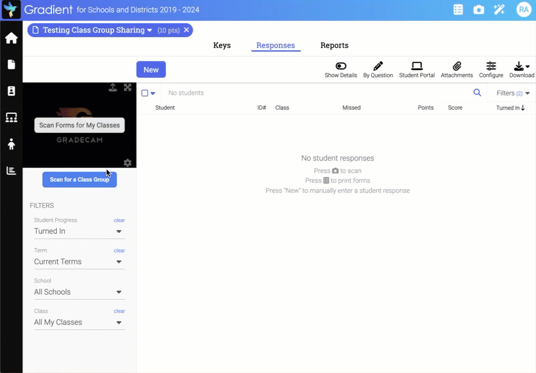Sort by Class column header
536x373 pixels.
coord(282,107)
